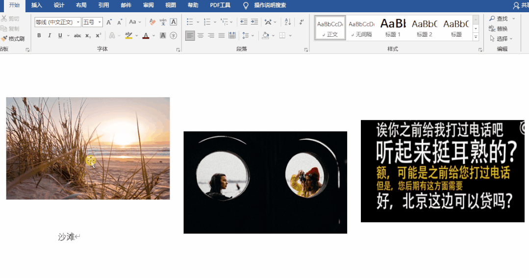Click the increase indent icon
This screenshot has width=529, height=278.
[x=254, y=22]
